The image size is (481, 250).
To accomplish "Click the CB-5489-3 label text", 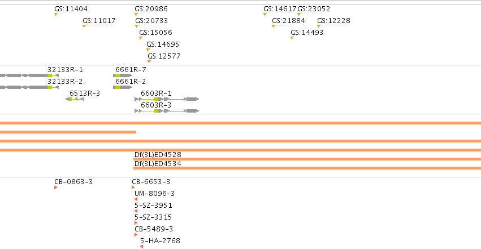I will pyautogui.click(x=154, y=229).
